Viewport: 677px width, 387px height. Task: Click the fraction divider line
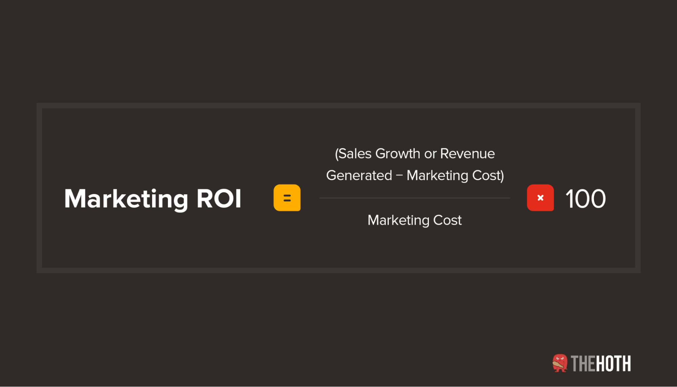415,198
